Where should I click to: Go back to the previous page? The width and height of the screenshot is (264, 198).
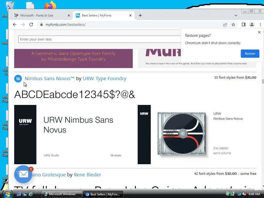click(x=15, y=24)
